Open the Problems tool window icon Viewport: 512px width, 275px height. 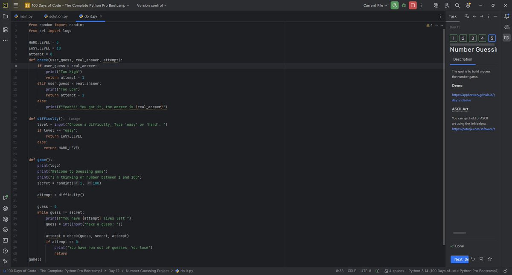(x=5, y=251)
